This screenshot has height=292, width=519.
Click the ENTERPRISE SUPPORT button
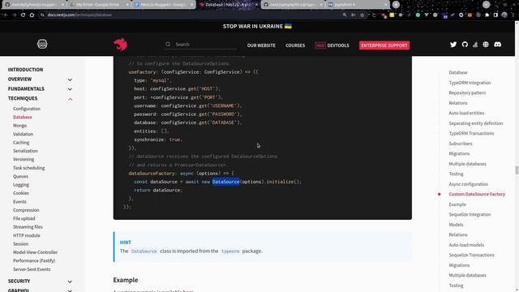click(384, 45)
